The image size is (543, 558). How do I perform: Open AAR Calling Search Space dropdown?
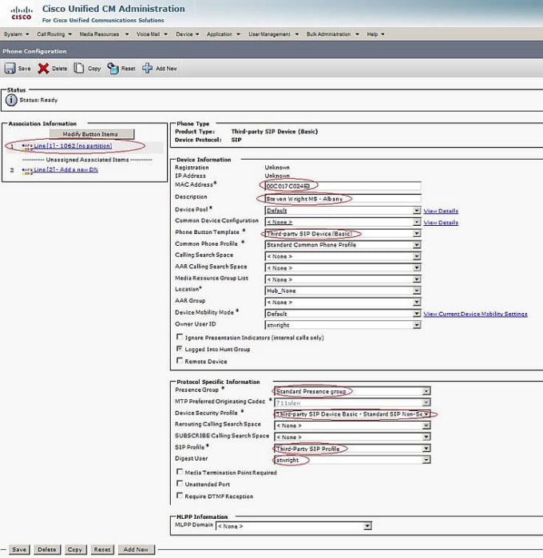[343, 268]
